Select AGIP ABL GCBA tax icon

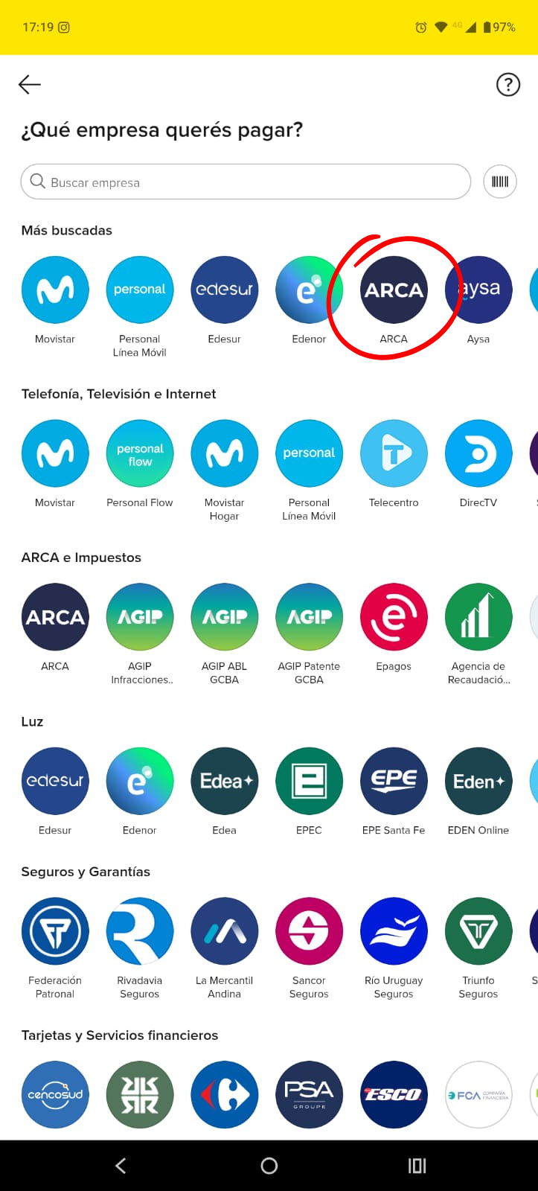pos(225,618)
